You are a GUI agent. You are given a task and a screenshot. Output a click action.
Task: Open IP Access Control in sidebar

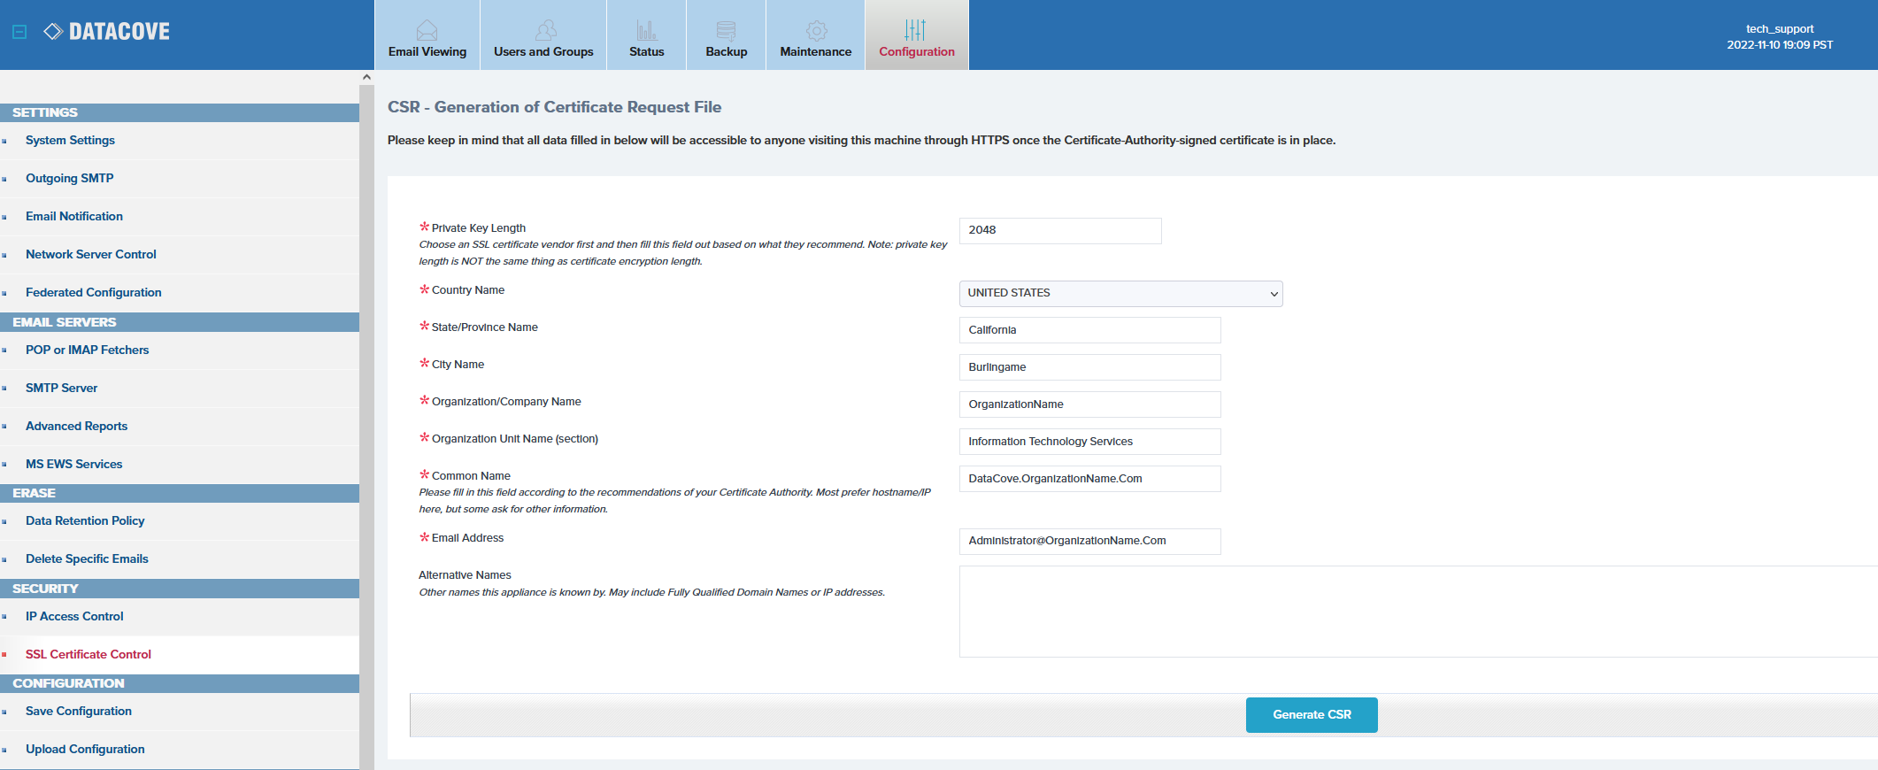(x=74, y=616)
